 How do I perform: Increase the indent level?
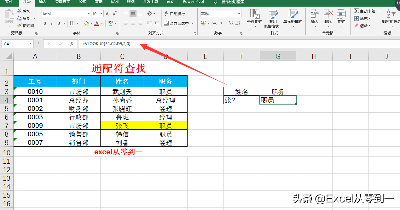pos(157,23)
